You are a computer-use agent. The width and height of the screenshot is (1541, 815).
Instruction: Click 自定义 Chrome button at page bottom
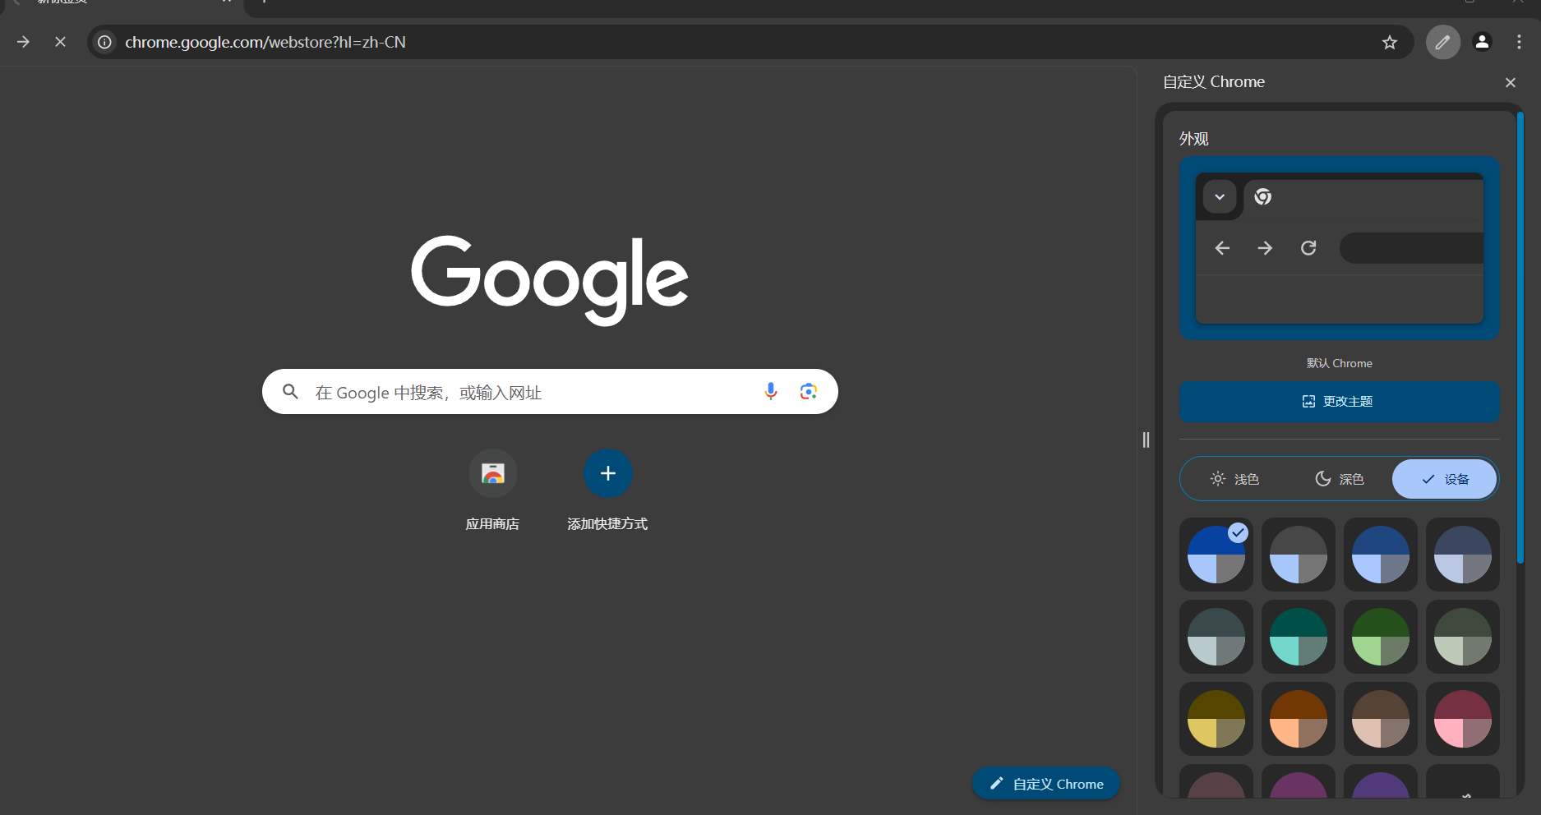click(x=1046, y=784)
